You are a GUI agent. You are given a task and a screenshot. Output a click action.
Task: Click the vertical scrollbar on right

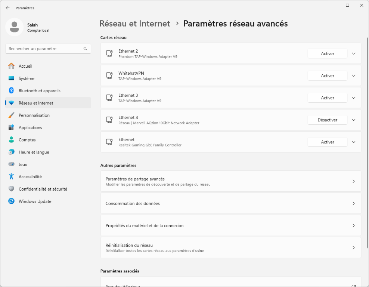367,142
